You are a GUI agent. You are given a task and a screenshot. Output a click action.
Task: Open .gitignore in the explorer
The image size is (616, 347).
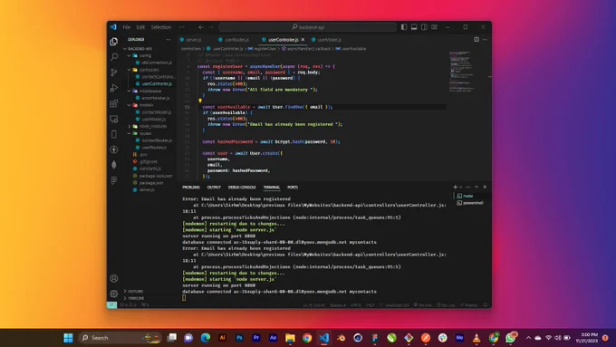(x=148, y=161)
